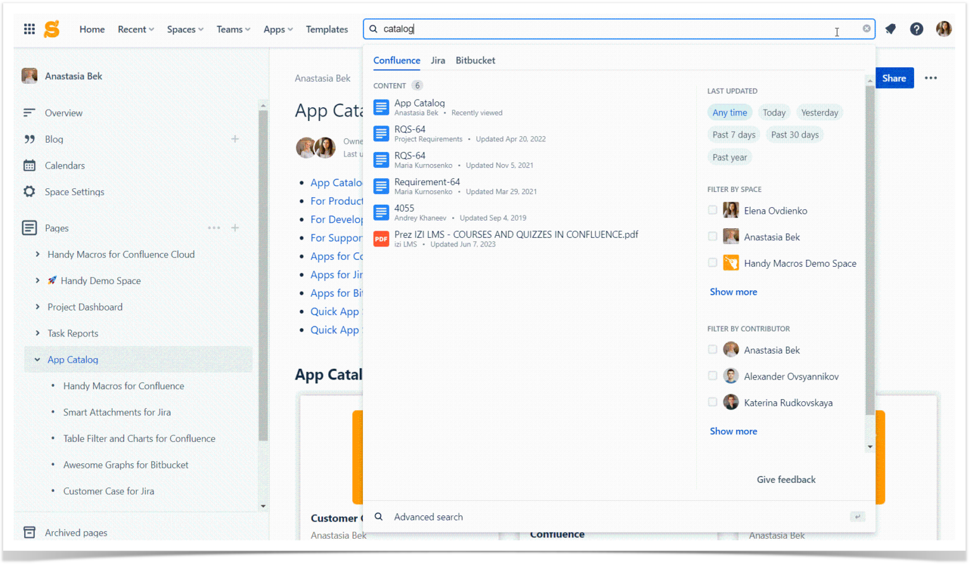Viewport: 973px width, 566px height.
Task: Switch to the Bitbucket search tab
Action: [475, 60]
